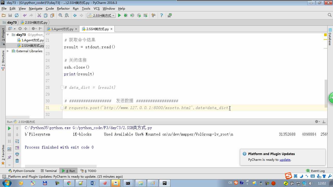The image size is (333, 187).
Task: Click the editor vertical scrollbar thumb
Action: [326, 94]
